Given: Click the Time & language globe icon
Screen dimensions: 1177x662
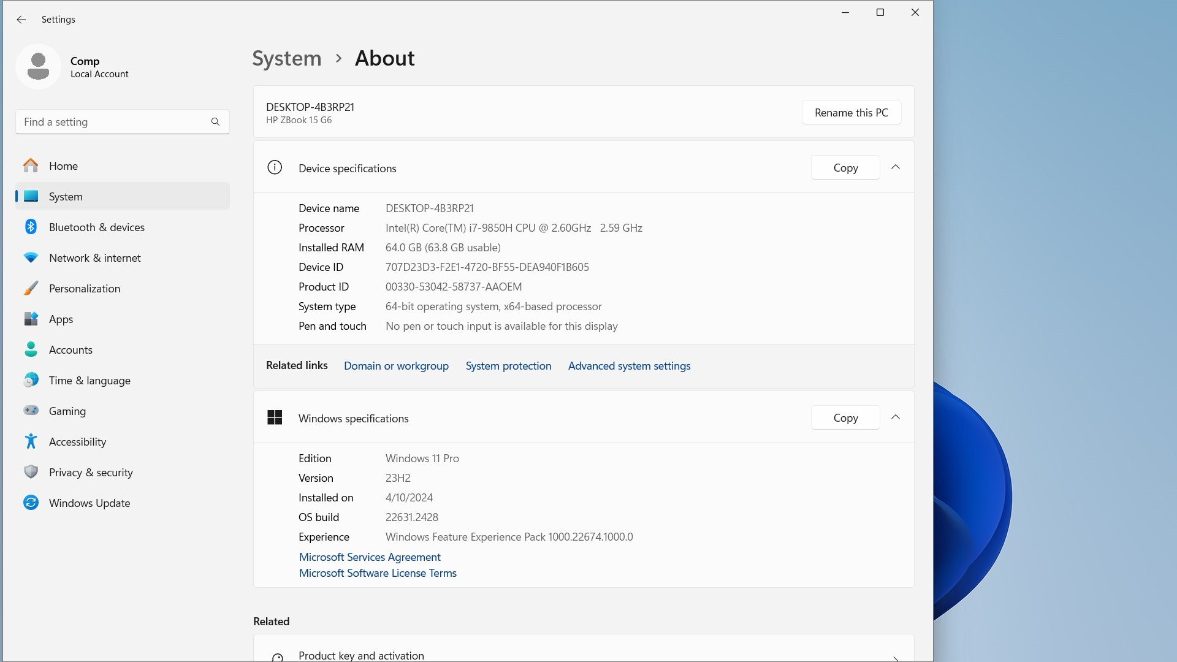Looking at the screenshot, I should click(x=31, y=380).
